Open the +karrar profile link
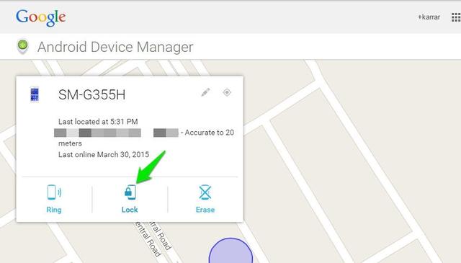Viewport: 461px width, 263px height. (429, 17)
